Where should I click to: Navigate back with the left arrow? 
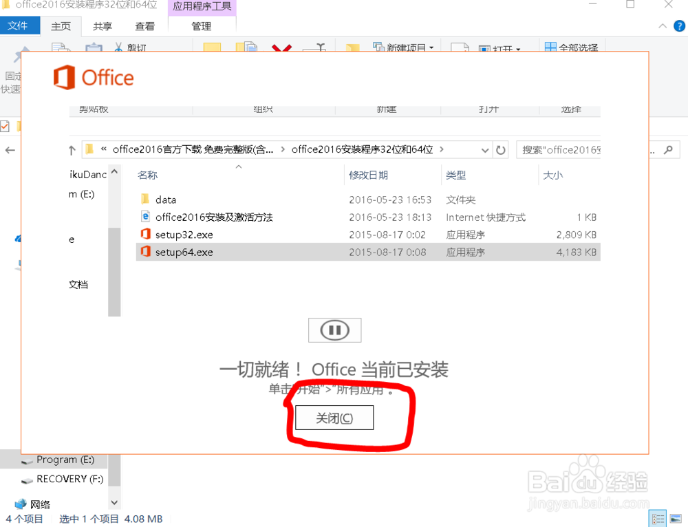(x=10, y=151)
